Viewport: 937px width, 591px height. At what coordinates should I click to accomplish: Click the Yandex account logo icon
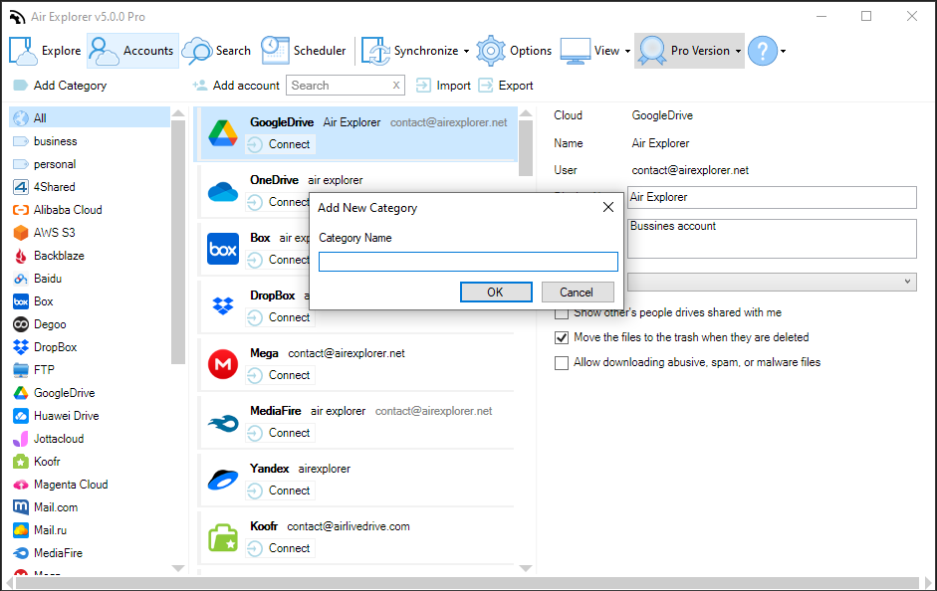point(223,480)
